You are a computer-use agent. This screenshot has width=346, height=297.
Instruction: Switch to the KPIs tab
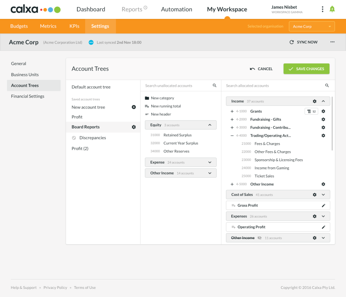point(74,26)
